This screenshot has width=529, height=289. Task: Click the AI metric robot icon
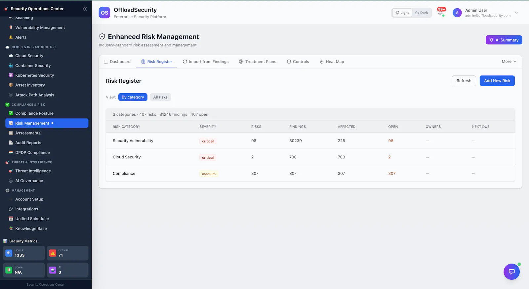53,270
